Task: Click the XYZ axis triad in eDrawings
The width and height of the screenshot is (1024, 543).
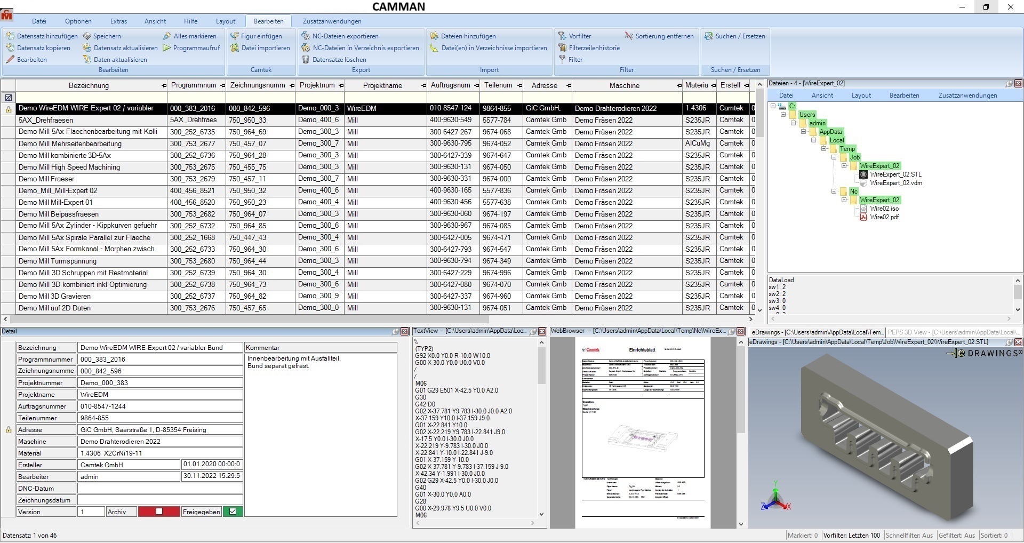Action: [775, 496]
